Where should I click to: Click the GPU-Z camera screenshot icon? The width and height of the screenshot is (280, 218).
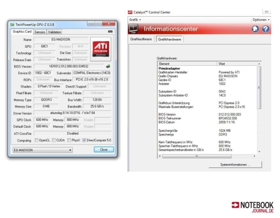(110, 32)
